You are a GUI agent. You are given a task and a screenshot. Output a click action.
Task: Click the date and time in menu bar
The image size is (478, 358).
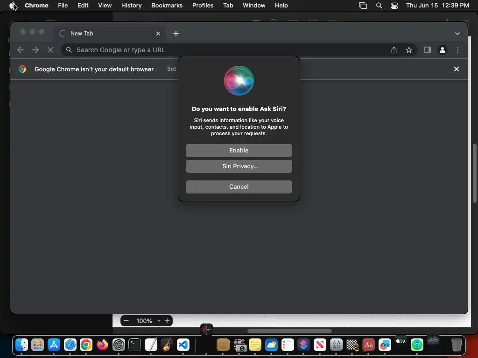coord(437,6)
